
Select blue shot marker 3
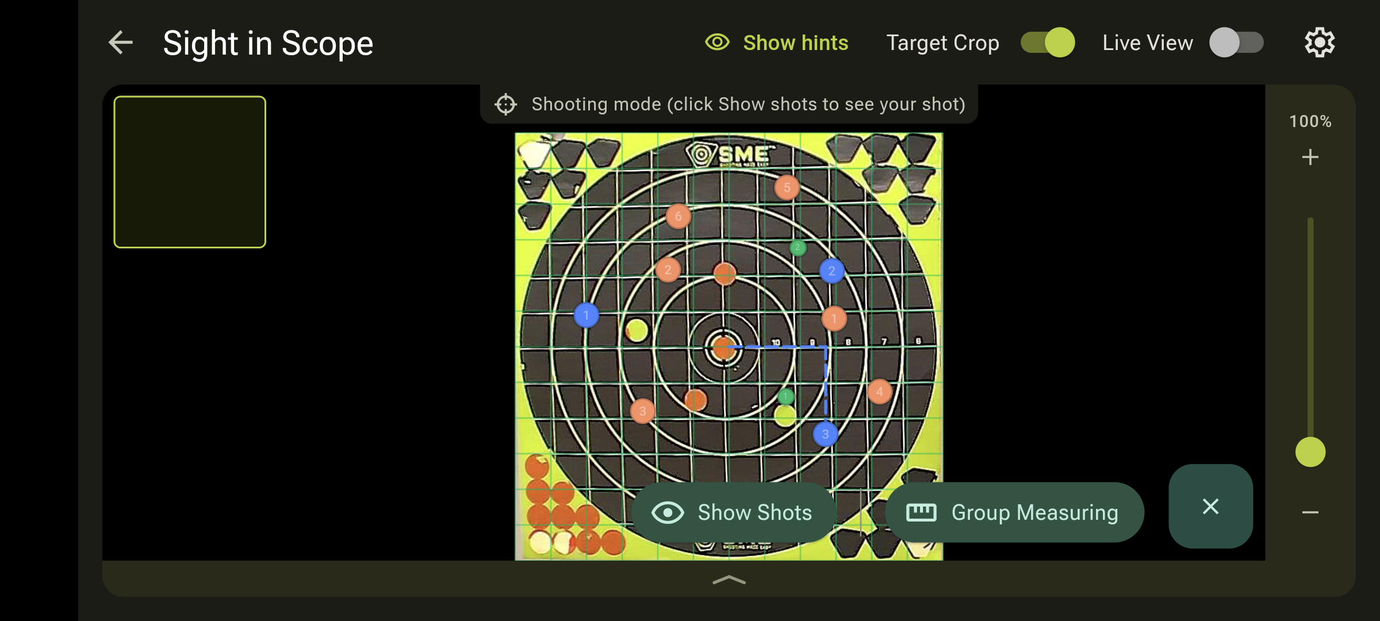click(825, 434)
